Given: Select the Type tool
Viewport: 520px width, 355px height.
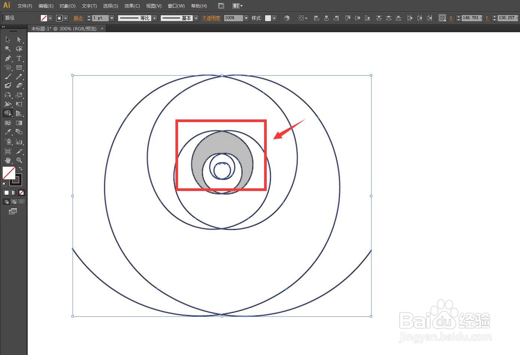Looking at the screenshot, I should (19, 58).
